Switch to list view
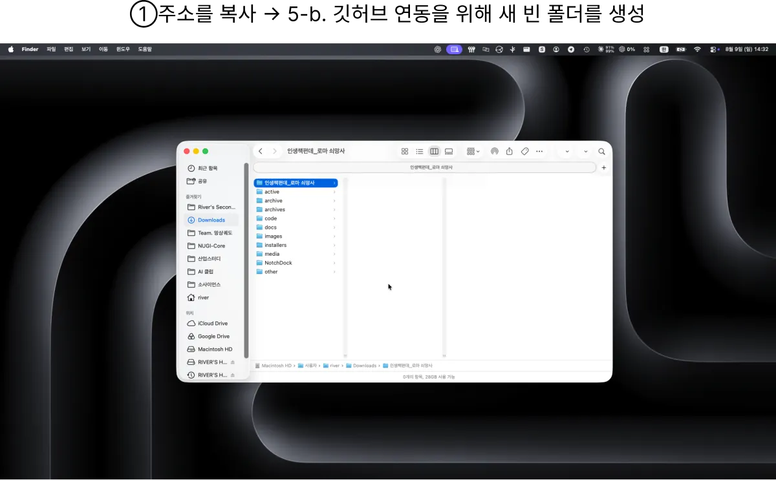This screenshot has width=776, height=480. coord(420,151)
